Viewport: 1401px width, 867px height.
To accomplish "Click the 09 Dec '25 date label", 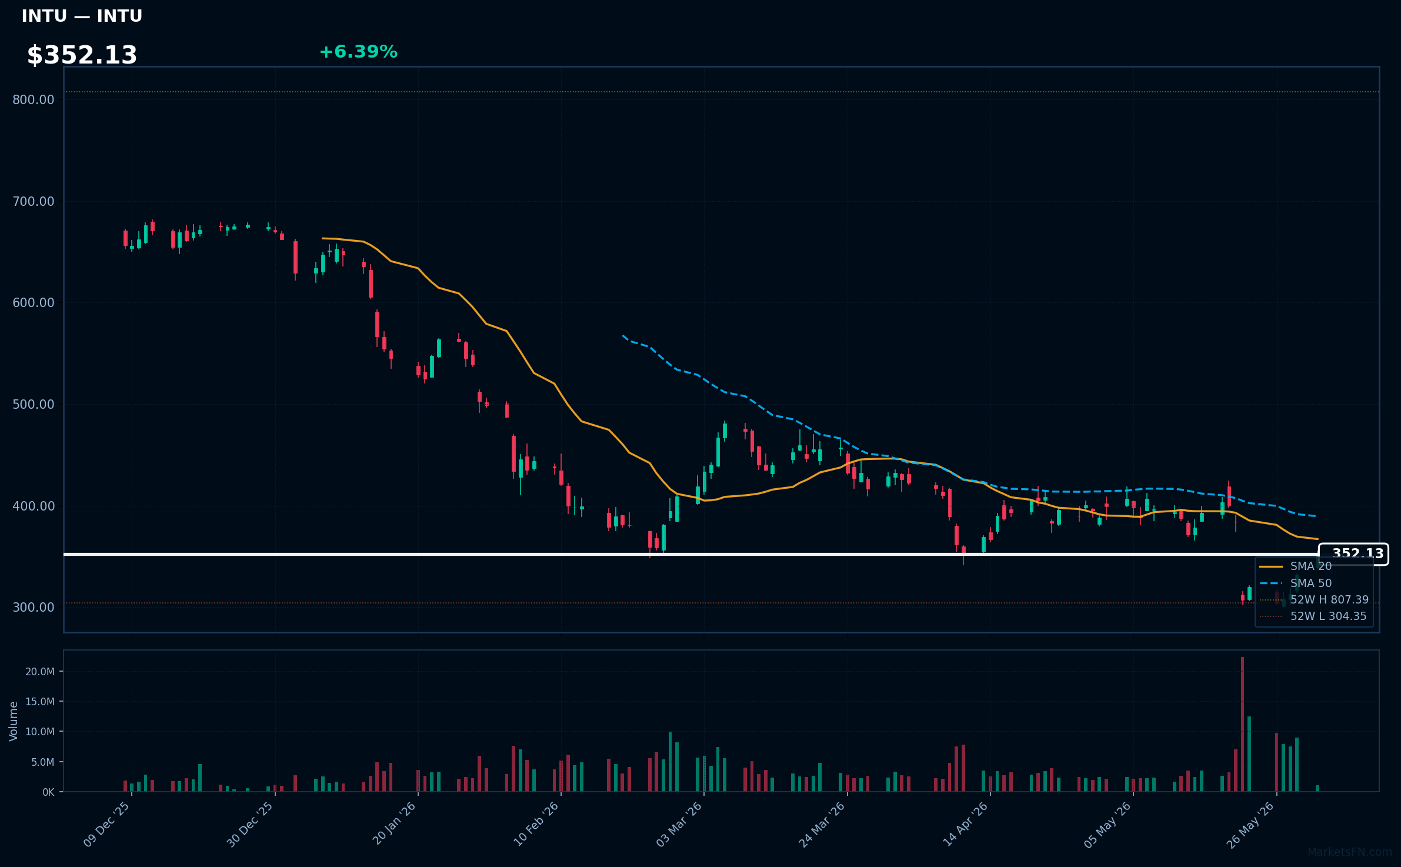I will pyautogui.click(x=106, y=824).
